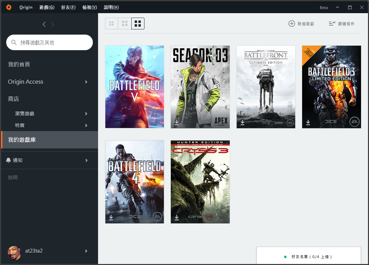The height and width of the screenshot is (265, 369).
Task: Click the green online status dot
Action: click(x=285, y=257)
